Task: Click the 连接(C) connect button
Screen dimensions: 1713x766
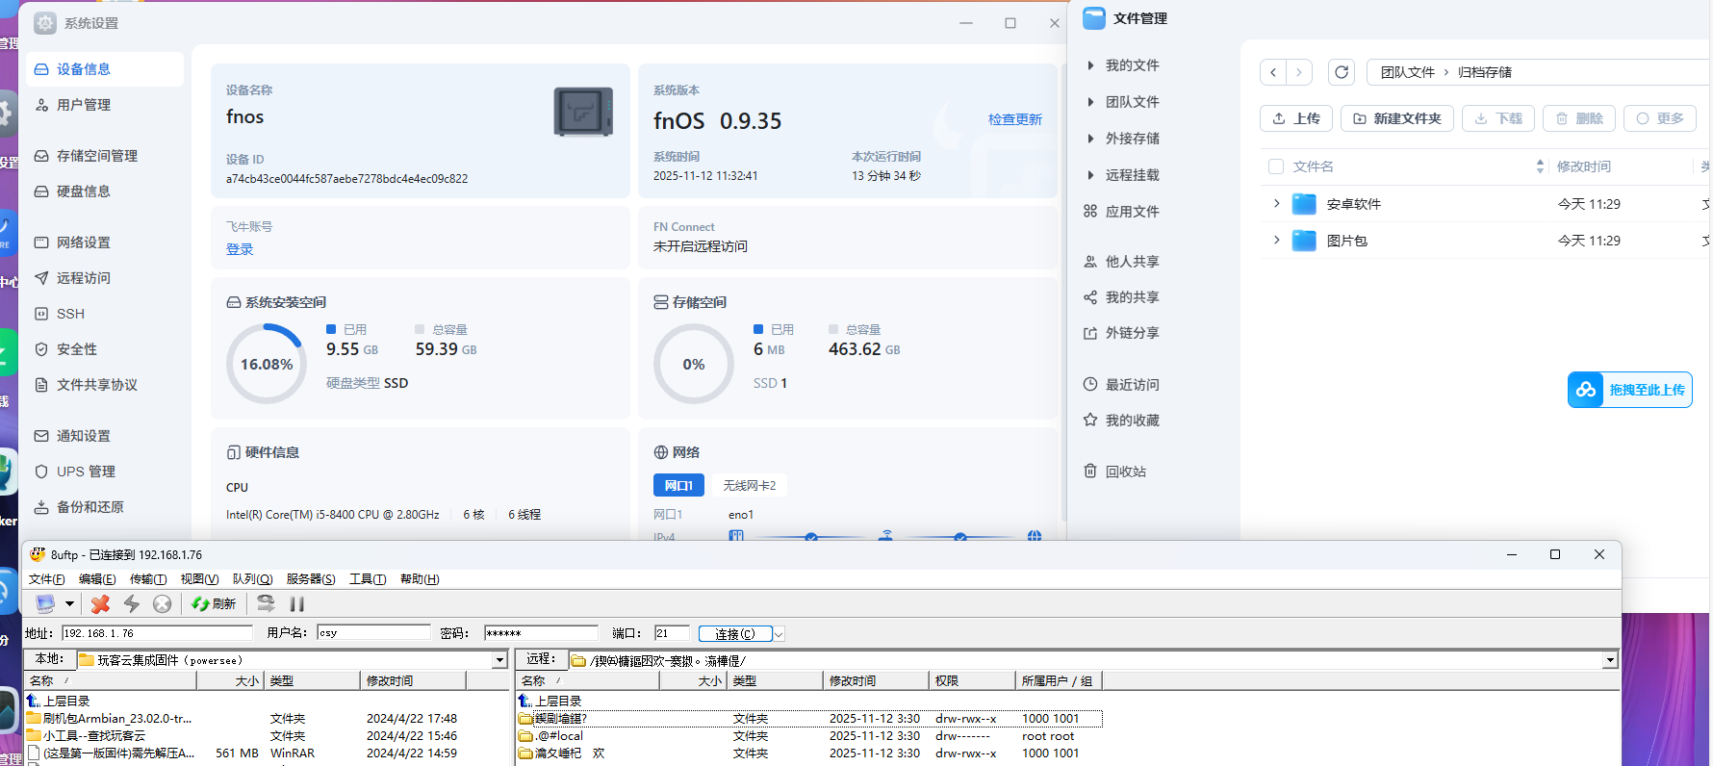Action: [x=735, y=633]
